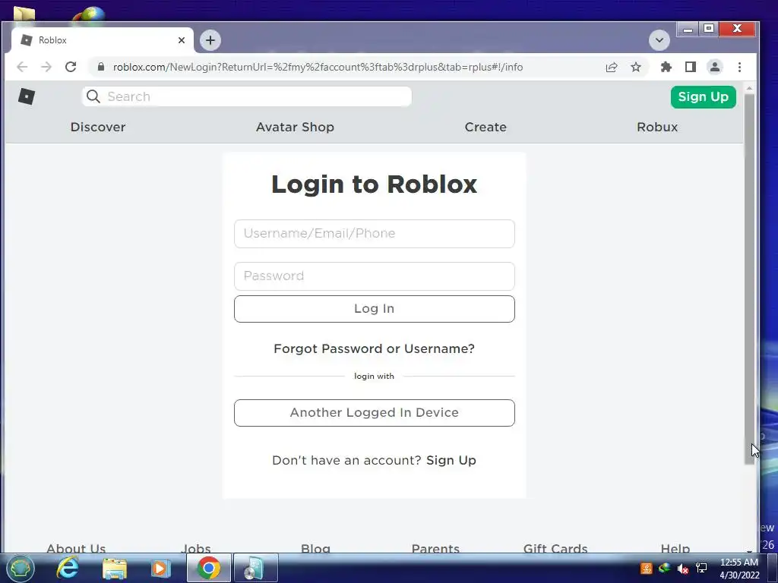The image size is (778, 583).
Task: Click the Chrome taskbar icon
Action: pos(209,568)
